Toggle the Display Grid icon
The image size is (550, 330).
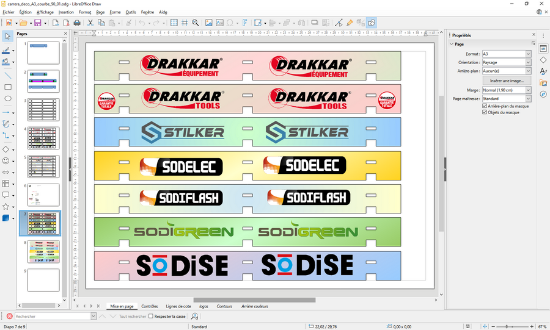(174, 23)
